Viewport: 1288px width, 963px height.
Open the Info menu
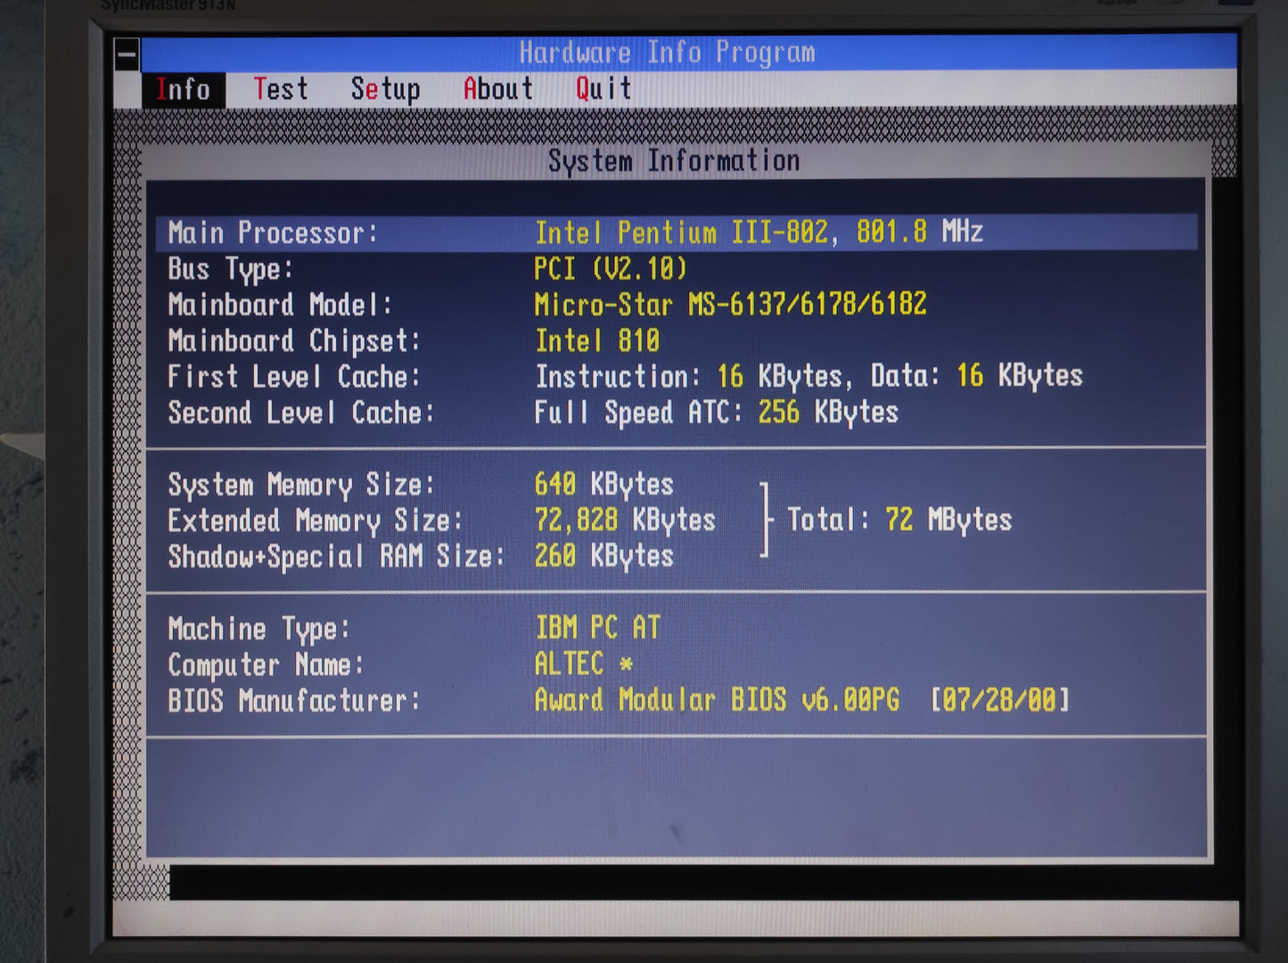pos(183,90)
